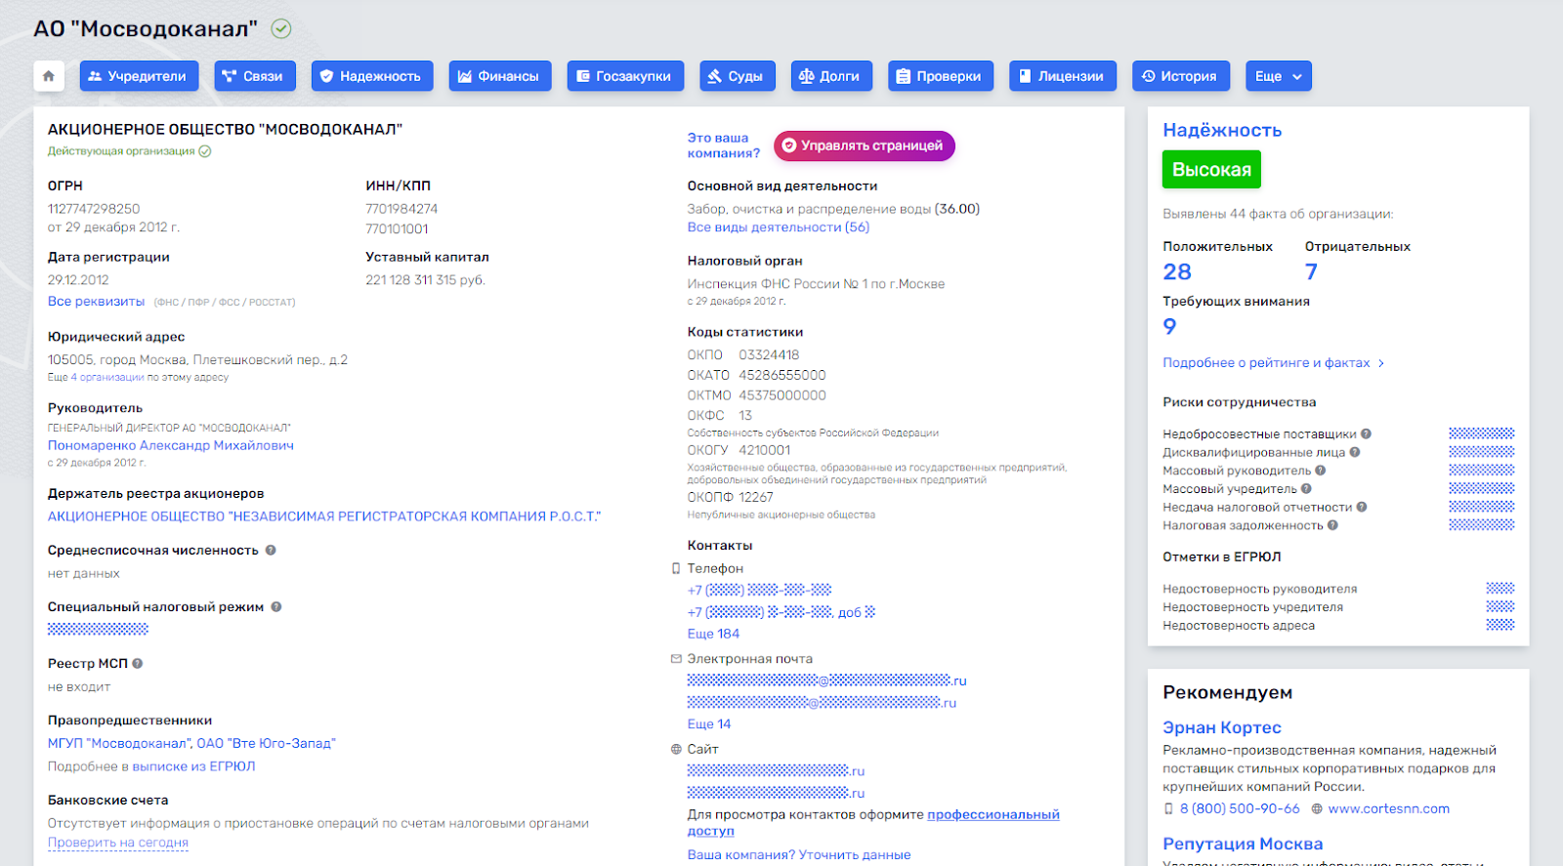
Task: Click the globe icon beside Сайт
Action: point(676,750)
